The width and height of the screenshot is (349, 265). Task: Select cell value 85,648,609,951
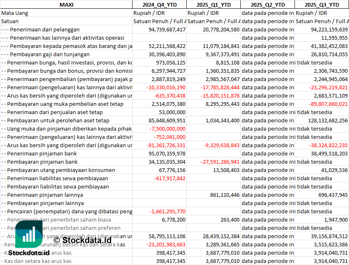click(x=167, y=120)
